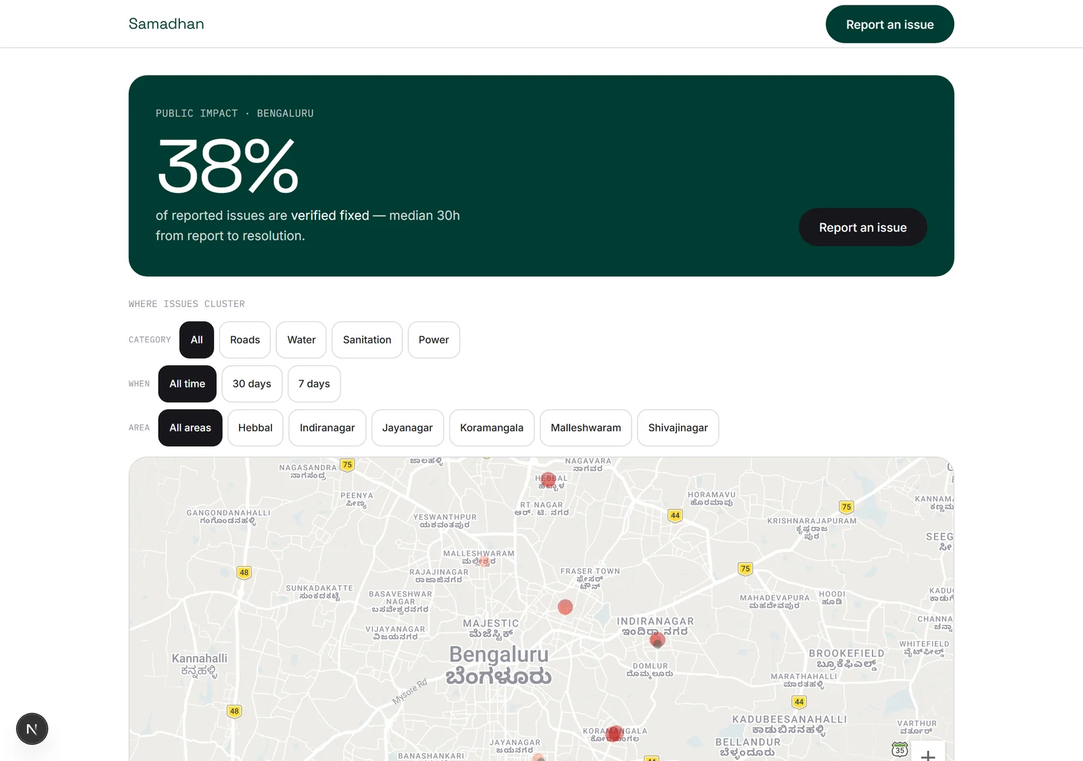Click the Malleshwaram small red marker
Image resolution: width=1083 pixels, height=761 pixels.
pos(484,561)
